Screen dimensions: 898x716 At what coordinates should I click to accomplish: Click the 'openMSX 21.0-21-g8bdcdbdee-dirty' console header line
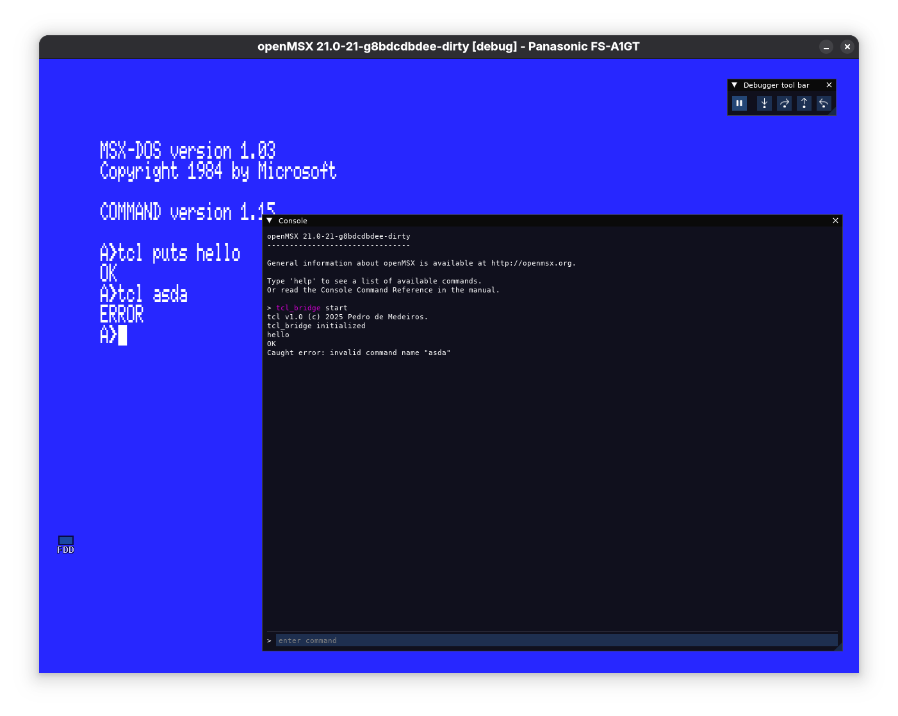tap(339, 236)
